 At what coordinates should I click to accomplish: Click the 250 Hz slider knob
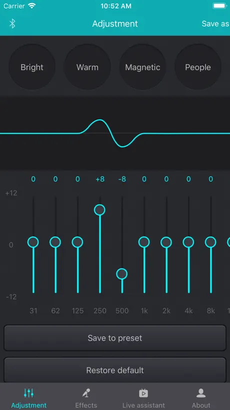(x=99, y=210)
